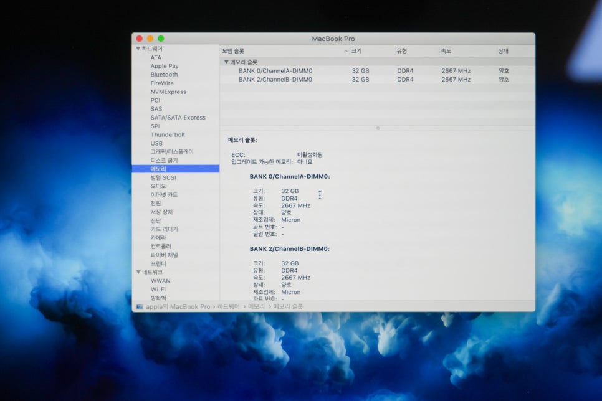Image resolution: width=602 pixels, height=401 pixels.
Task: Click apple의 MacBook Pro in the path bar
Action: 178,306
